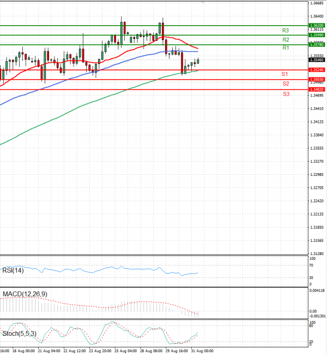Click the 21 Aug 04:00 time label
Image resolution: width=327 pixels, height=355 pixels.
pyautogui.click(x=49, y=351)
